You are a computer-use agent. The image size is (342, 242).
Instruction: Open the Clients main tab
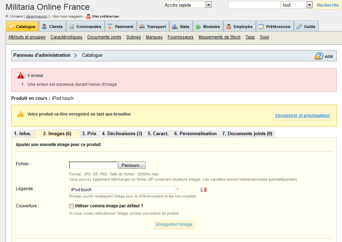[53, 26]
